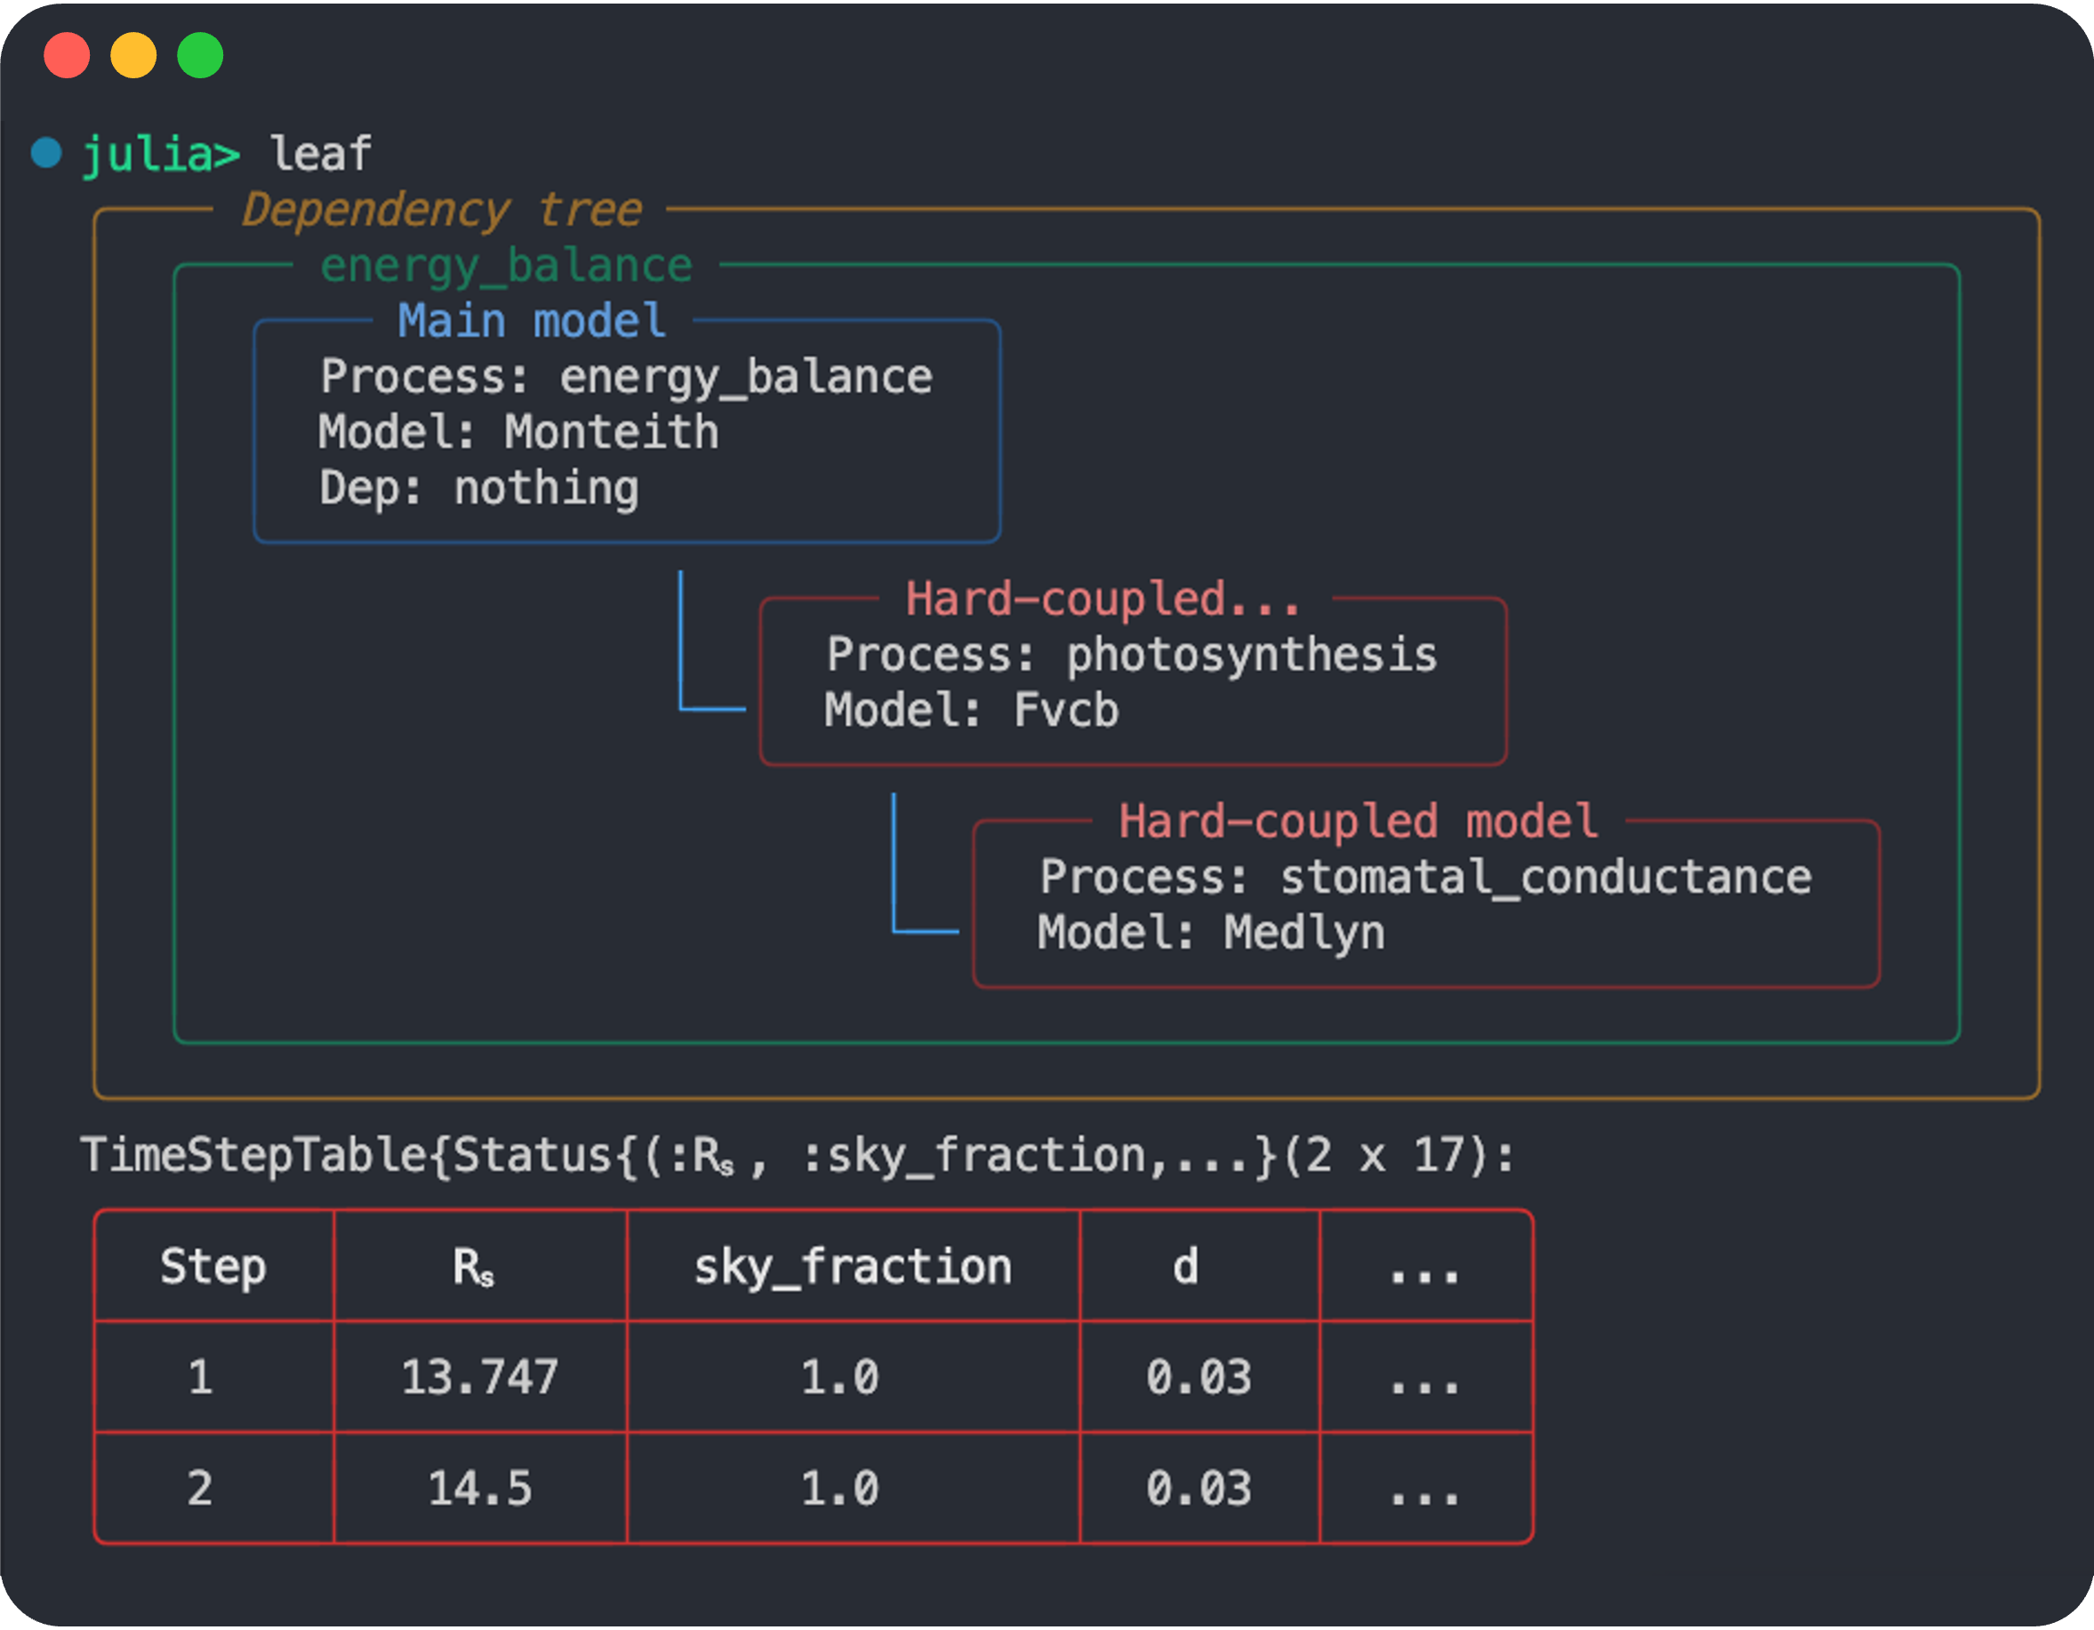2094x1630 pixels.
Task: Select the 'Dependency tree' panel title
Action: (x=442, y=210)
